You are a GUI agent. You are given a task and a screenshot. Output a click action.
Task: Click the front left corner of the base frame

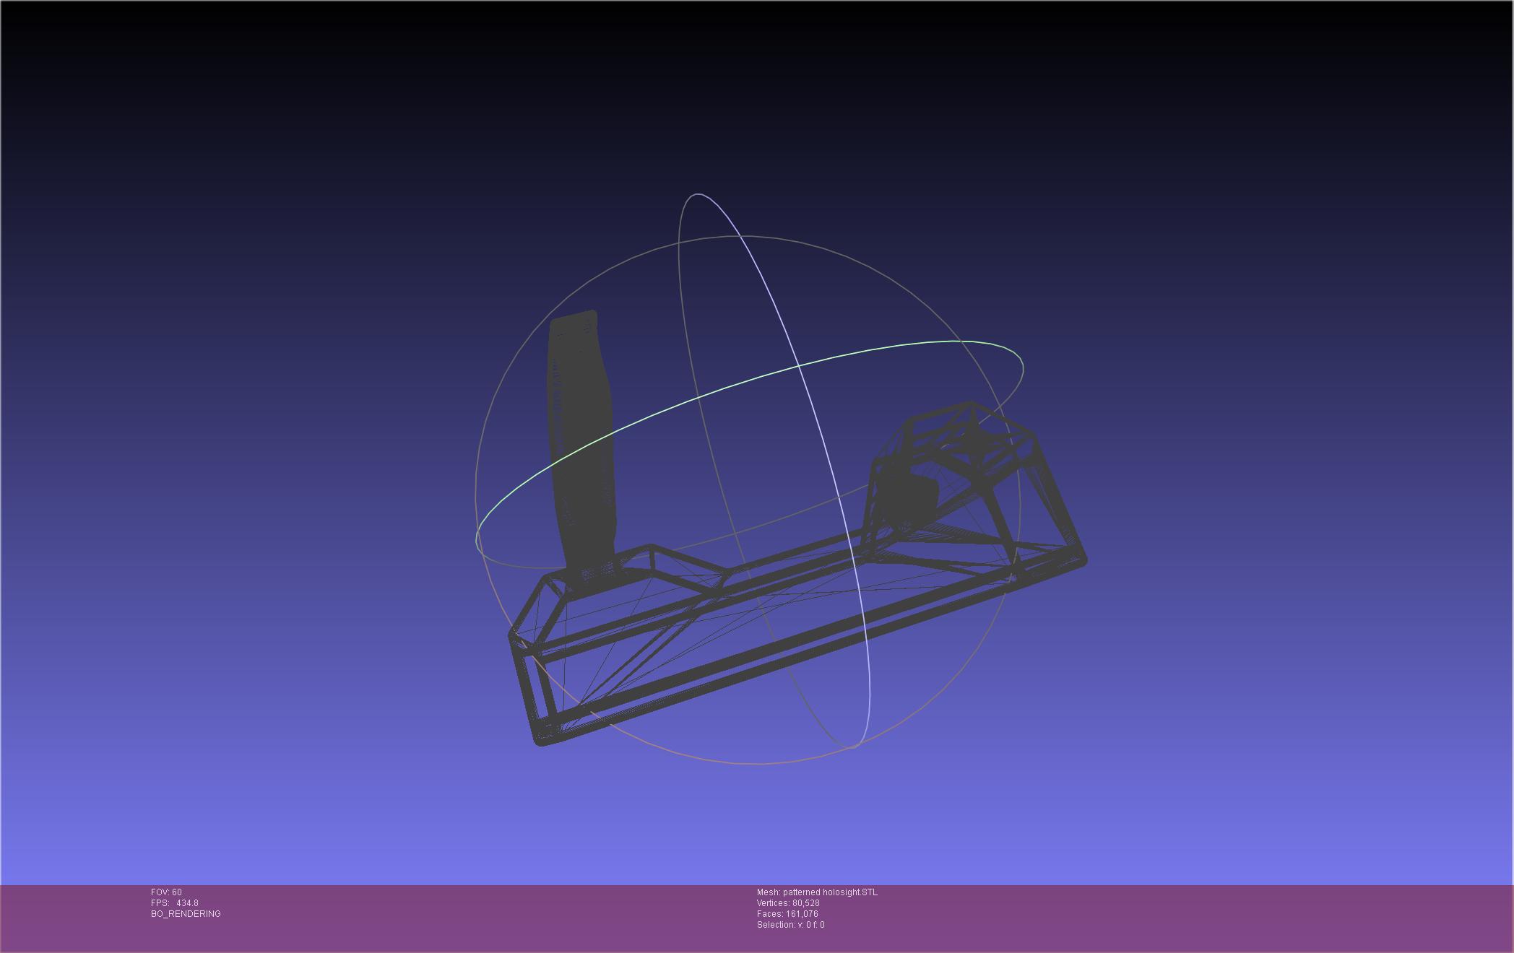coord(542,736)
